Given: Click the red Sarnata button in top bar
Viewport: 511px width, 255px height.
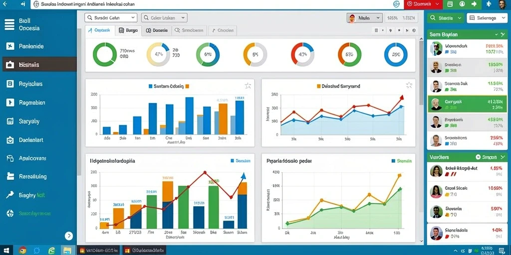Looking at the screenshot, I should (423, 4).
